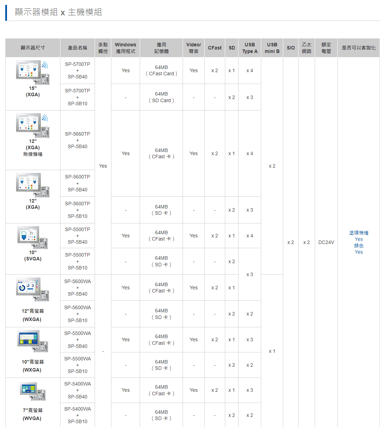Click the USB Type A column header
Viewport: 380px width, 427px height.
point(250,48)
